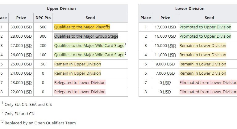This screenshot has width=237, height=129.
Task: Click the Prize header in Lower Division table
Action: 165,18
